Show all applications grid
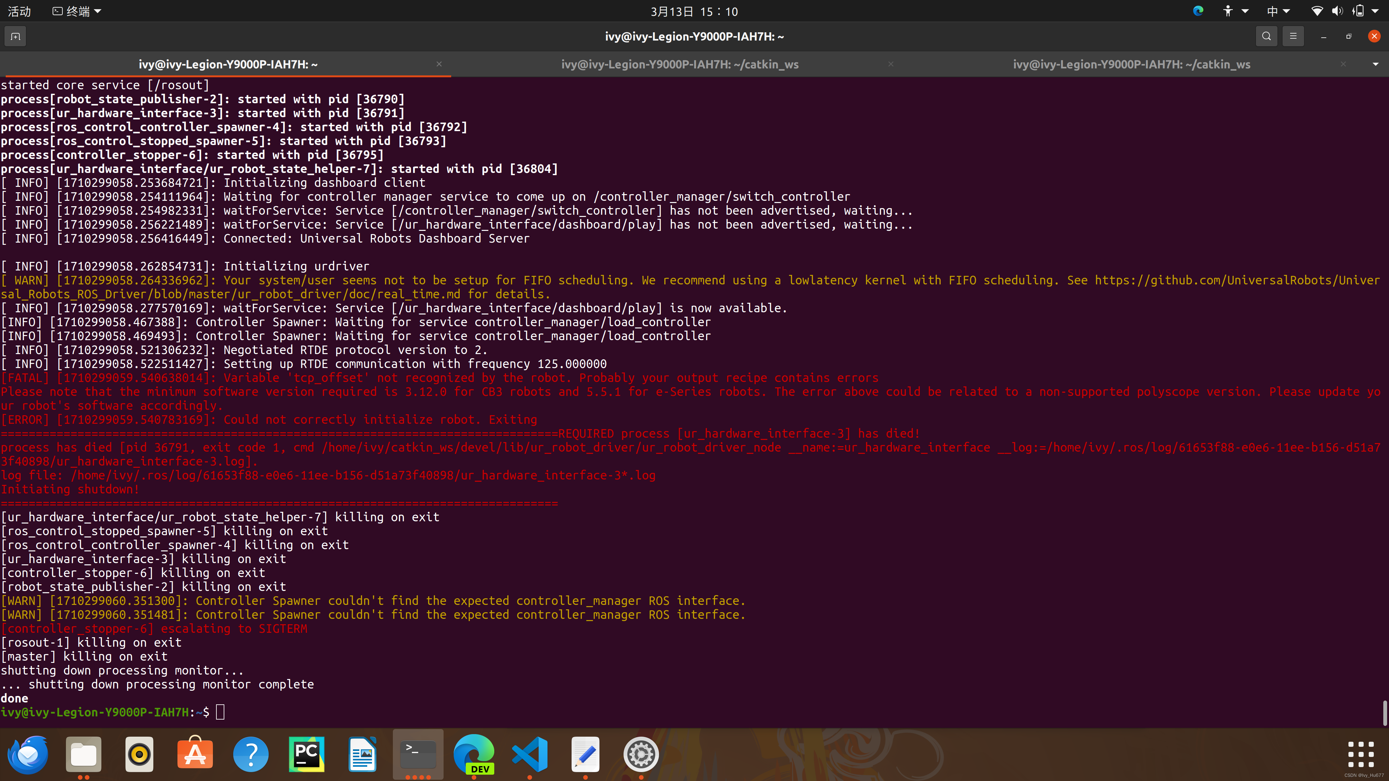This screenshot has height=781, width=1389. click(x=1360, y=754)
